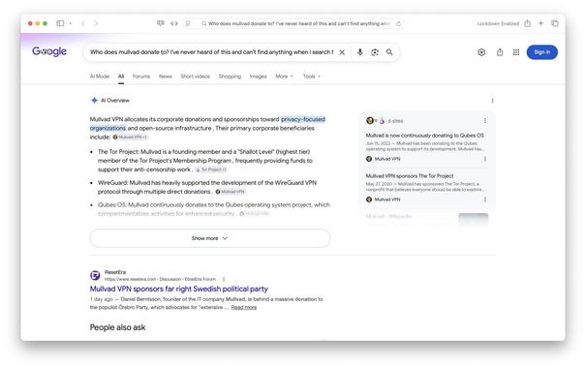Open the Safari share button
Screen dimensions: 586x368
(x=527, y=23)
